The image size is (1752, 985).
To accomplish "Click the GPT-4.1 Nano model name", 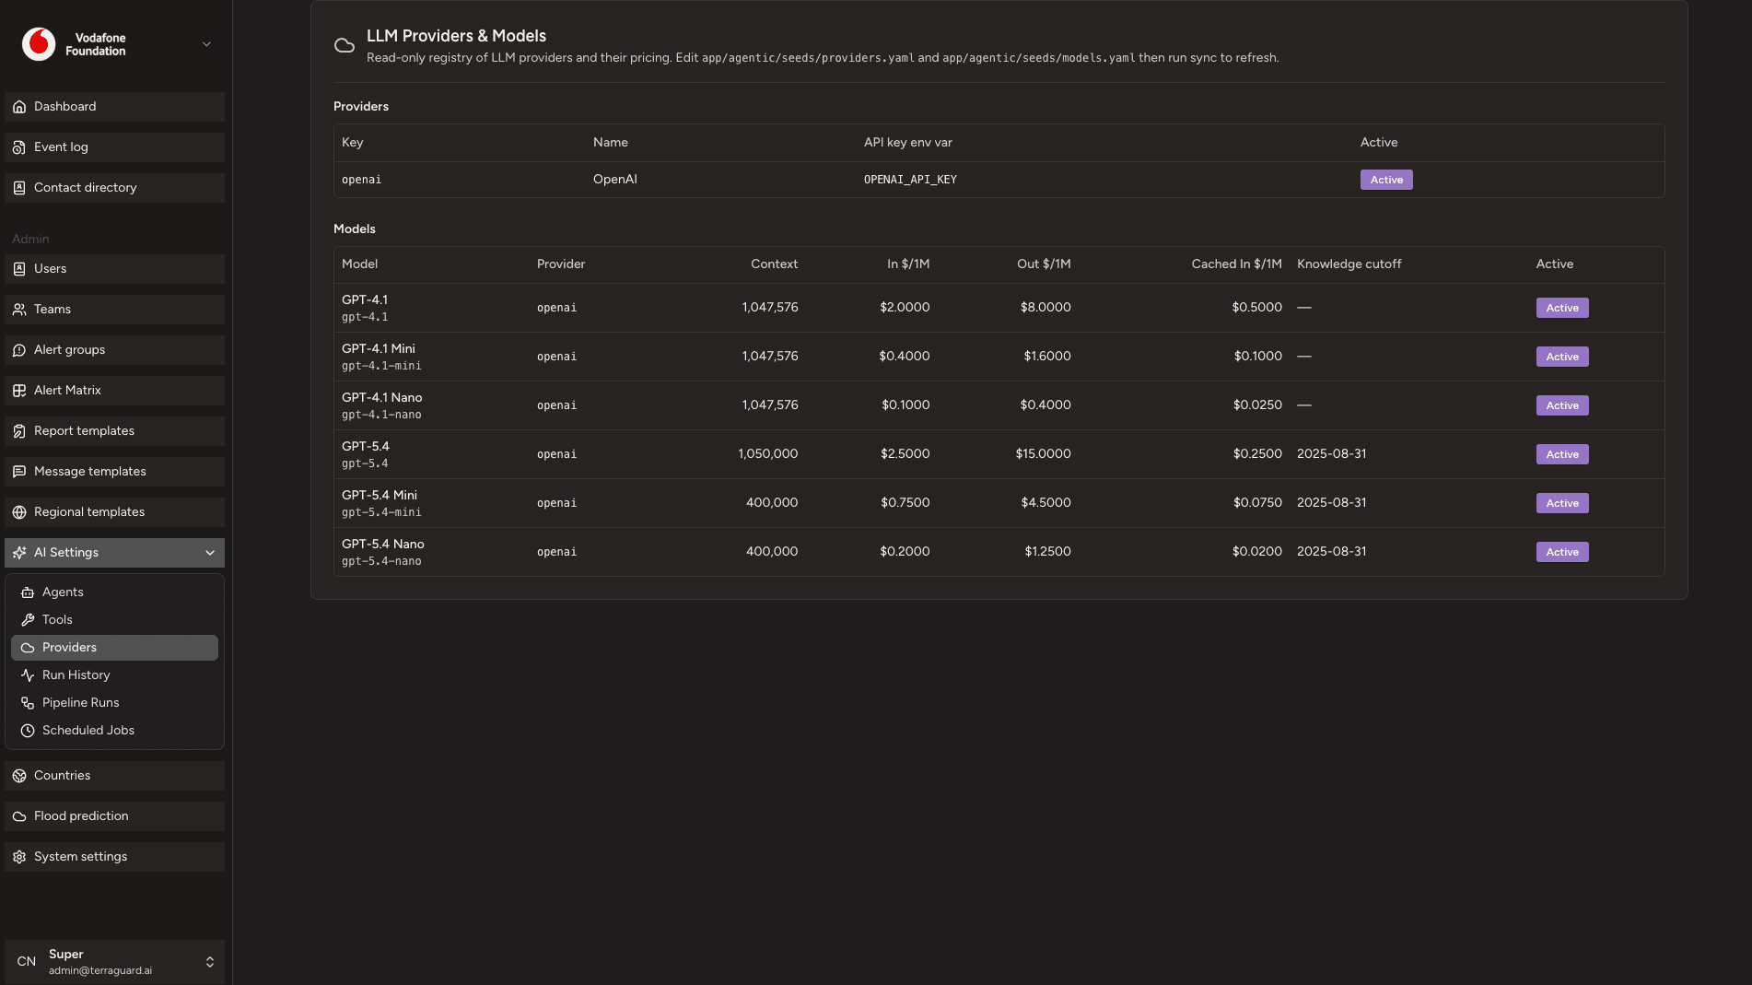I will click(x=382, y=398).
